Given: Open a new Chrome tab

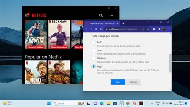Looking at the screenshot, I should point(123,23).
